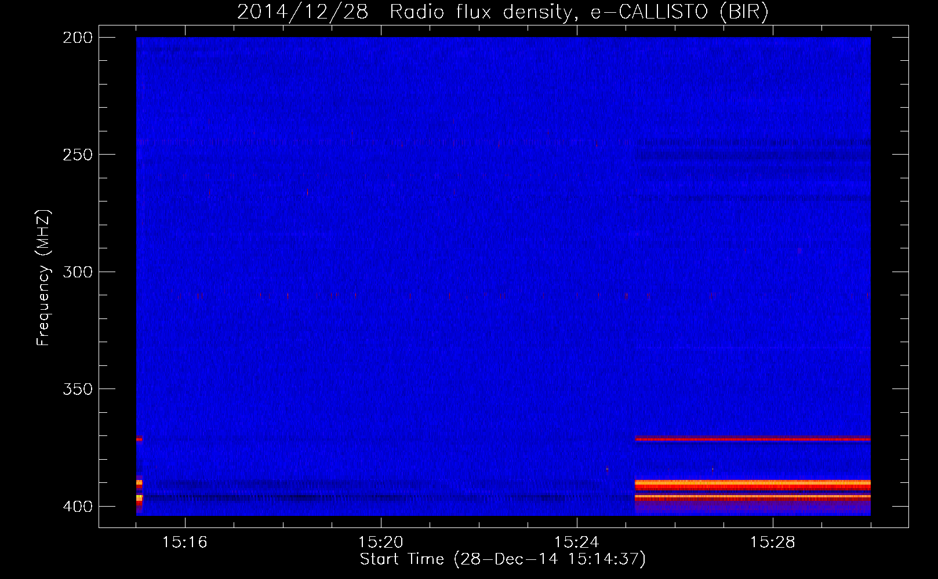938x579 pixels.
Task: Click the 15:16 time tick label
Action: tap(185, 542)
